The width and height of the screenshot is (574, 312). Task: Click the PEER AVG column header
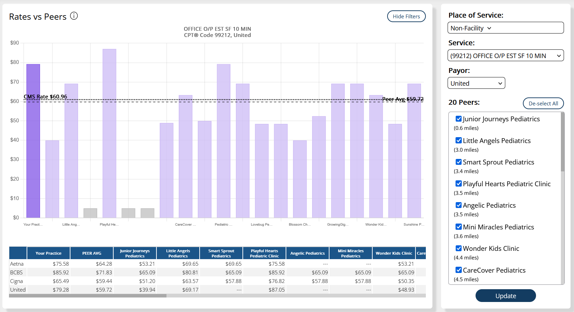pos(92,253)
